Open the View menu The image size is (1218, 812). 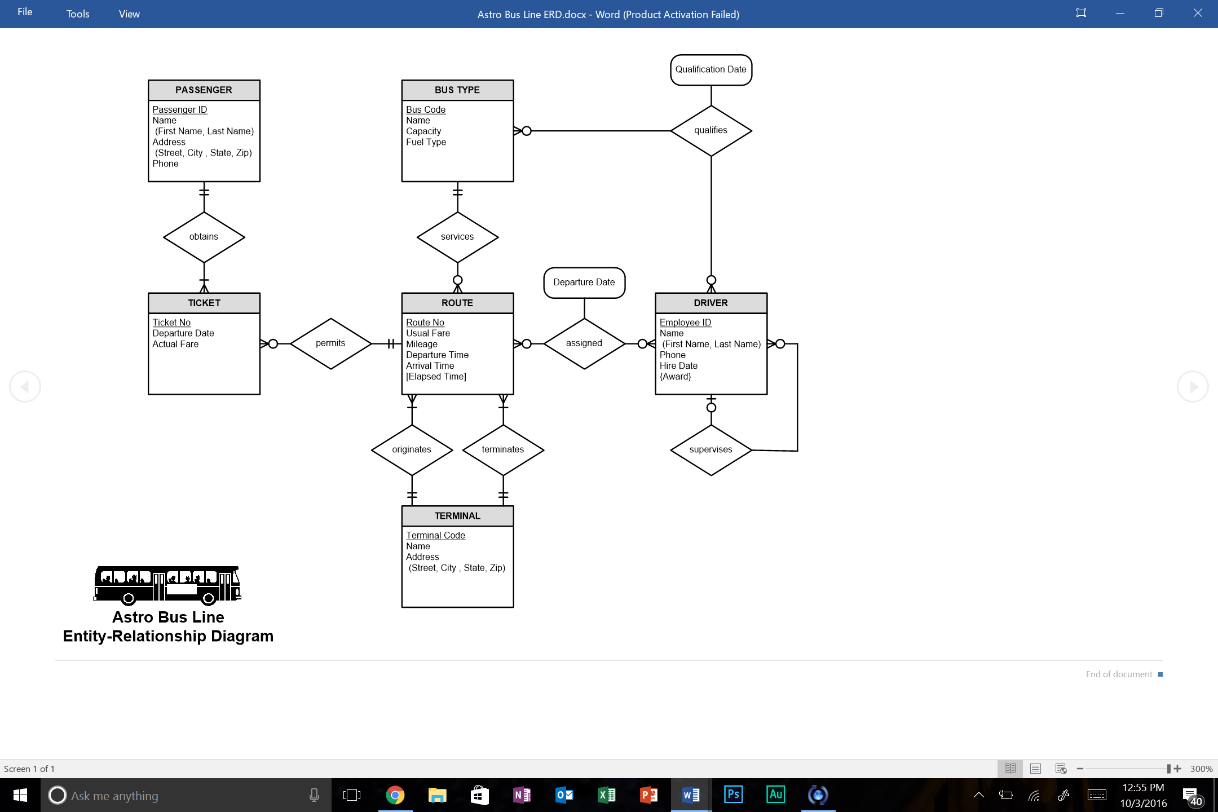(129, 14)
